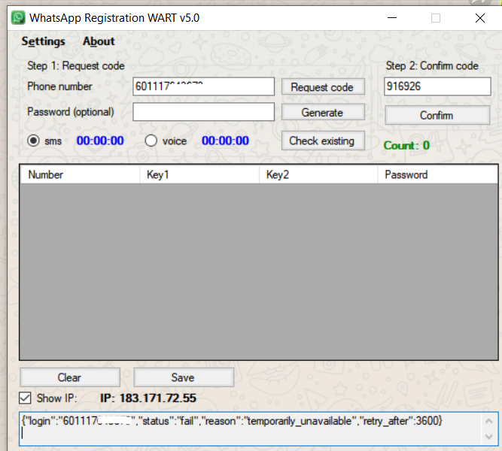Minimize the WART window

coord(392,18)
